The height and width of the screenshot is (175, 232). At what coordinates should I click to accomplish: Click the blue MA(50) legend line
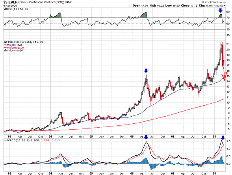coord(6,45)
